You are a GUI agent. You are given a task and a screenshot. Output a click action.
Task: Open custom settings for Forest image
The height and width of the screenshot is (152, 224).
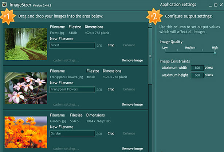pos(66,60)
